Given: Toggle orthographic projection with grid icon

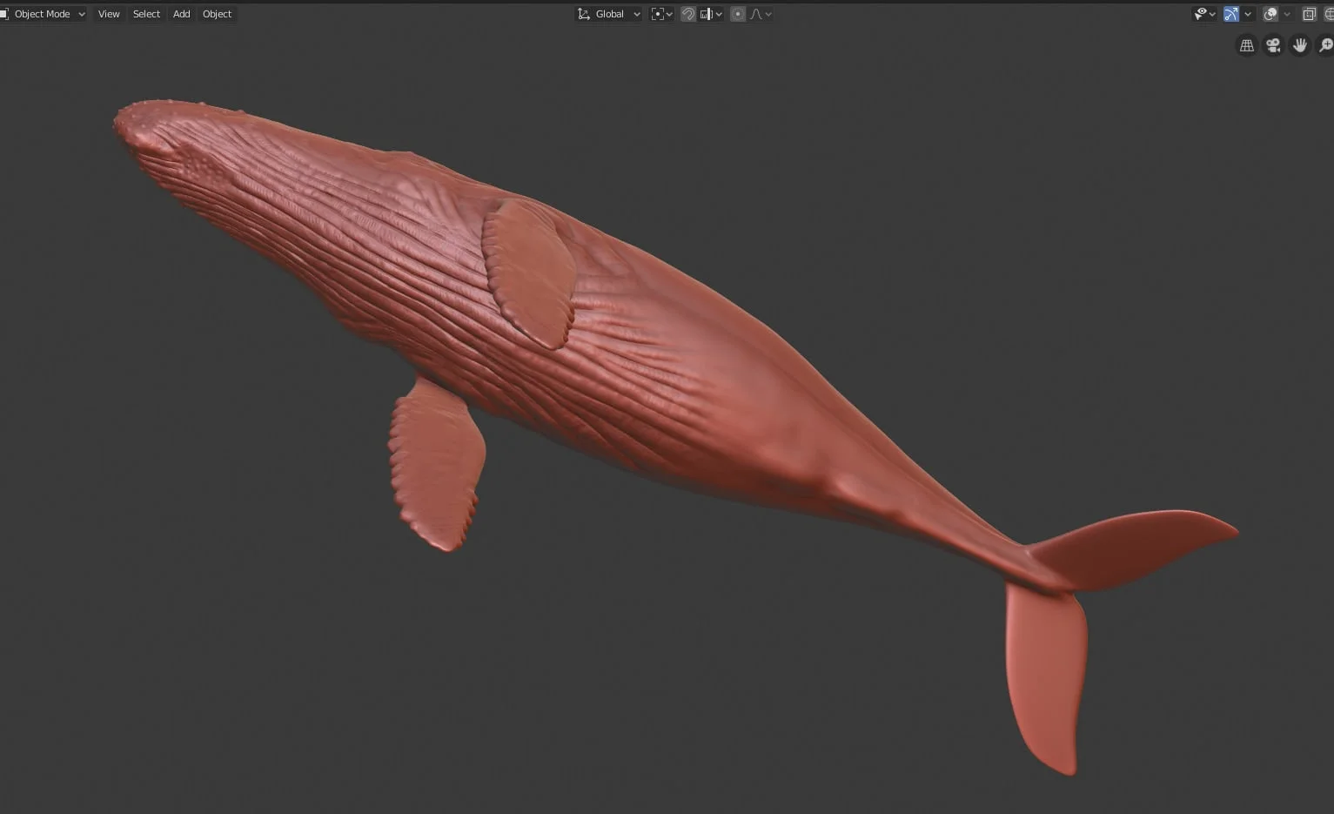Looking at the screenshot, I should click(x=1245, y=45).
